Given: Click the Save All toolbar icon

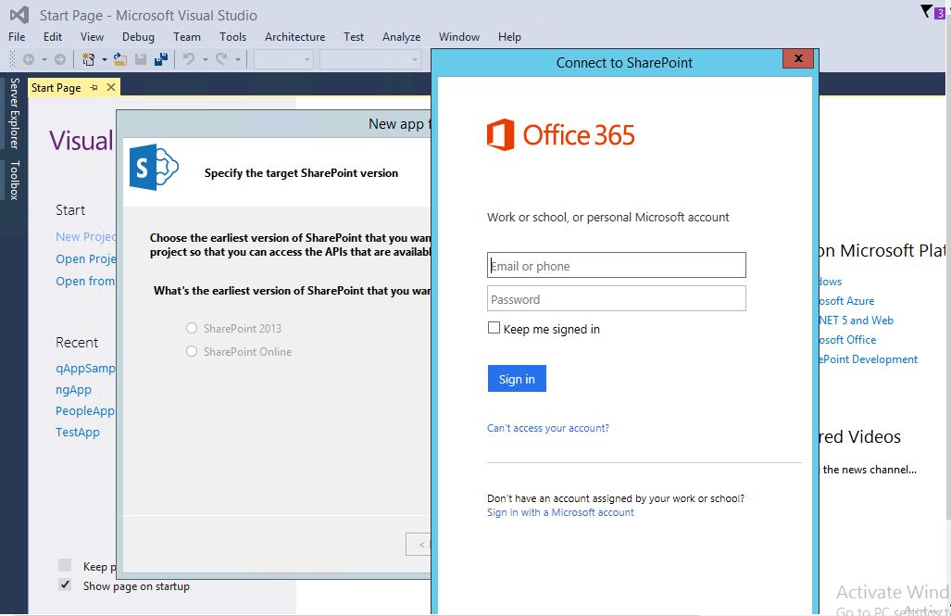Looking at the screenshot, I should pos(161,59).
